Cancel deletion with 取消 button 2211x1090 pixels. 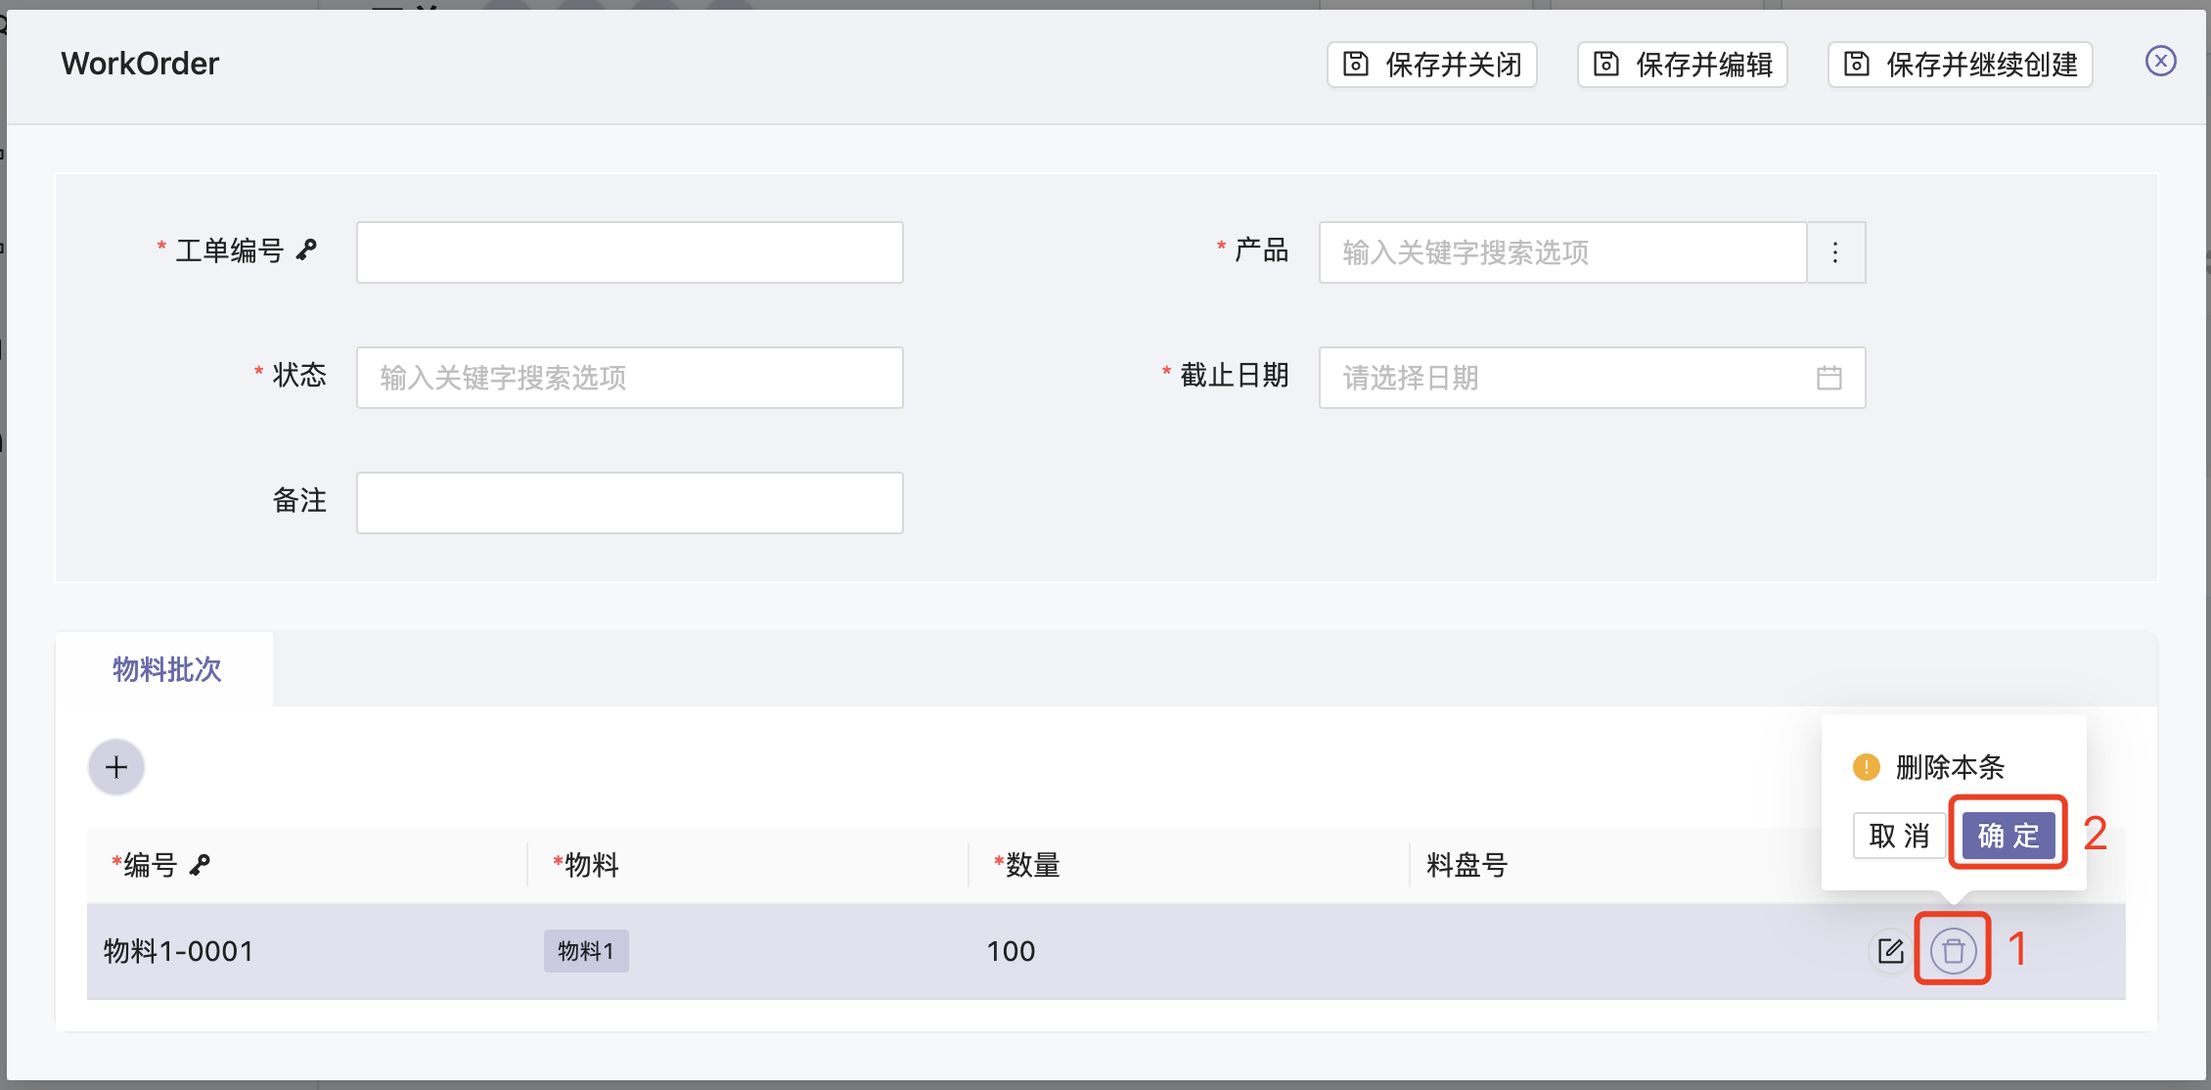[x=1899, y=835]
